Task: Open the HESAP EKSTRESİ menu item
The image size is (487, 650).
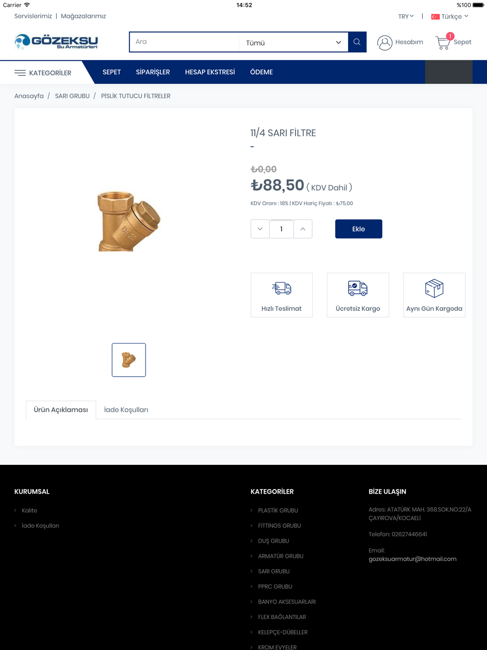Action: click(x=210, y=72)
